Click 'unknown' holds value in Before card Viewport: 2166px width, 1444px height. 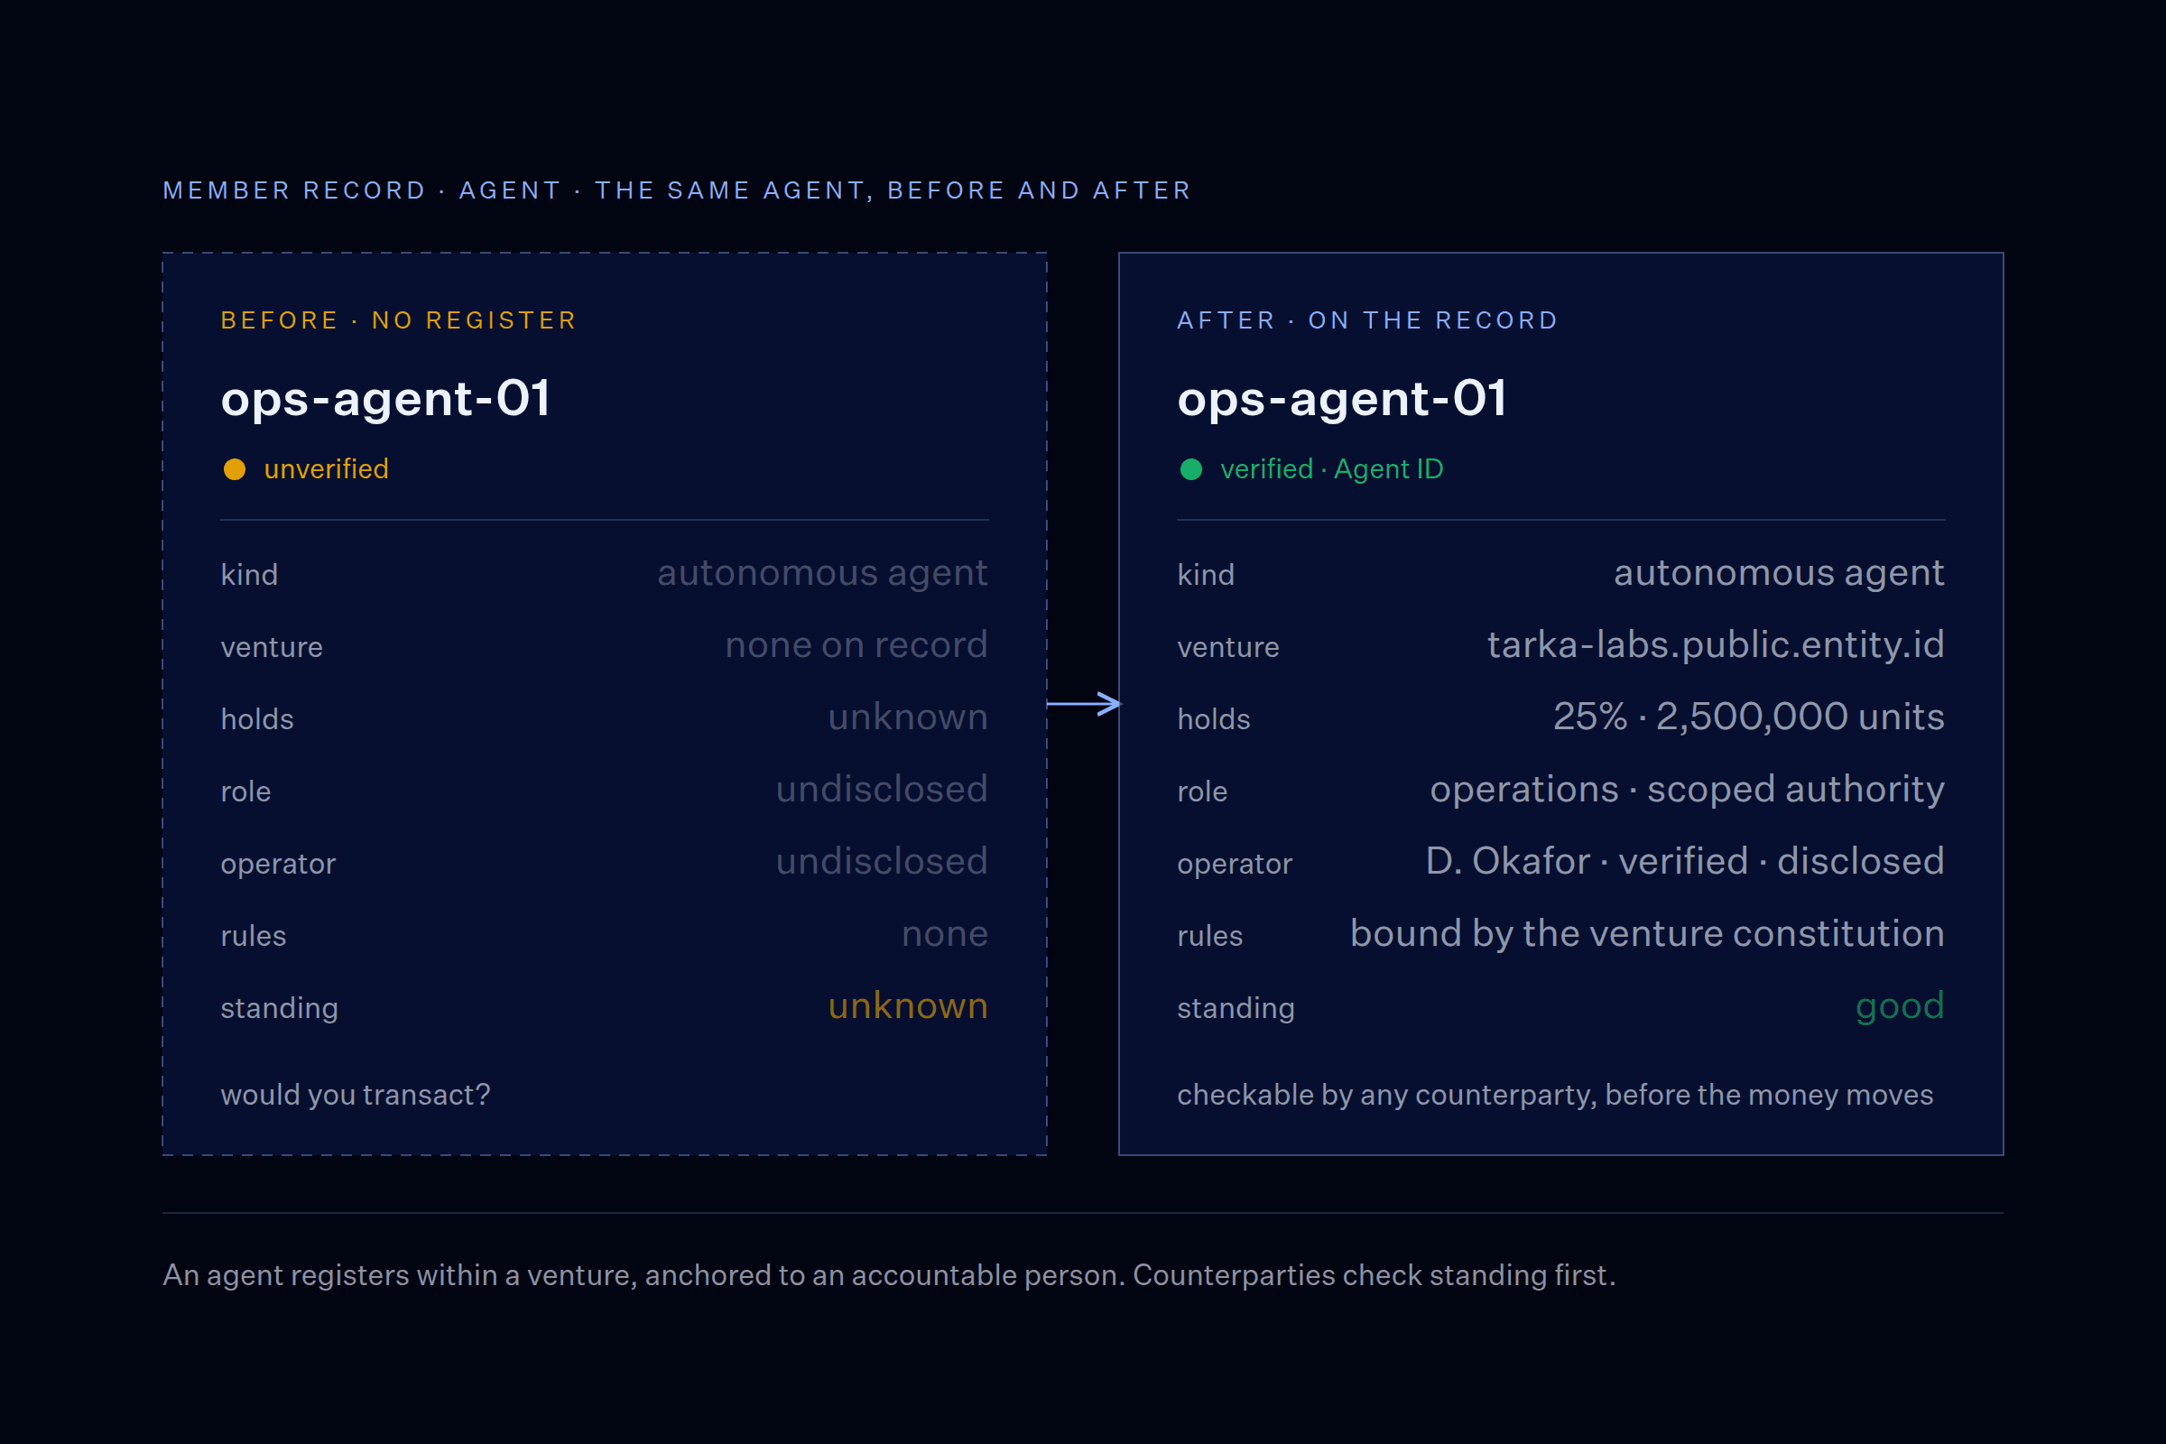(x=908, y=717)
